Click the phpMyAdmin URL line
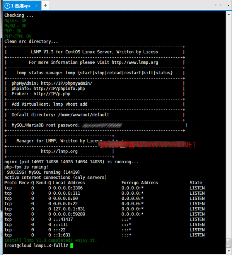 (52, 84)
